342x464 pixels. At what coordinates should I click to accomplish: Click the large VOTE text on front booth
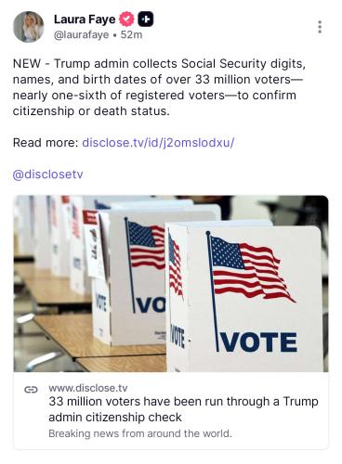click(x=258, y=342)
